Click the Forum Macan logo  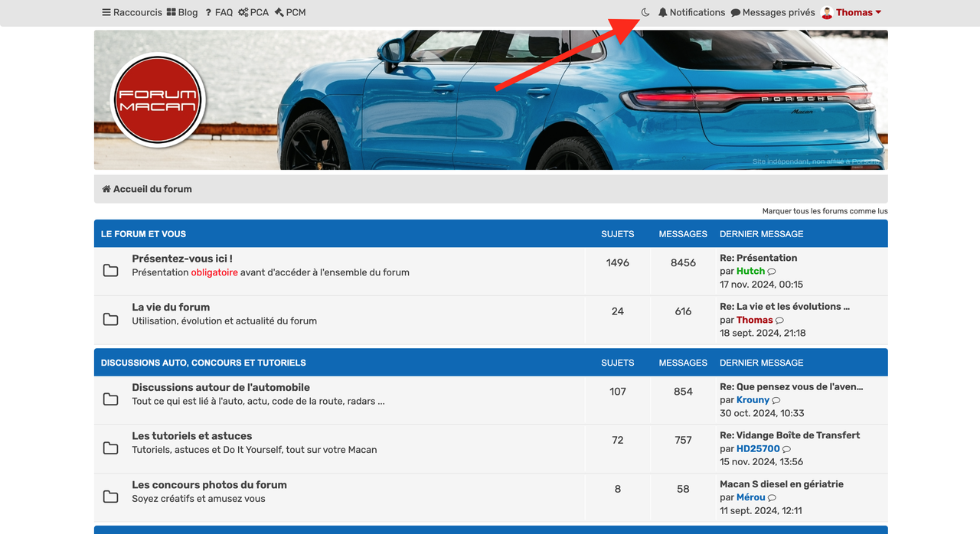tap(158, 99)
